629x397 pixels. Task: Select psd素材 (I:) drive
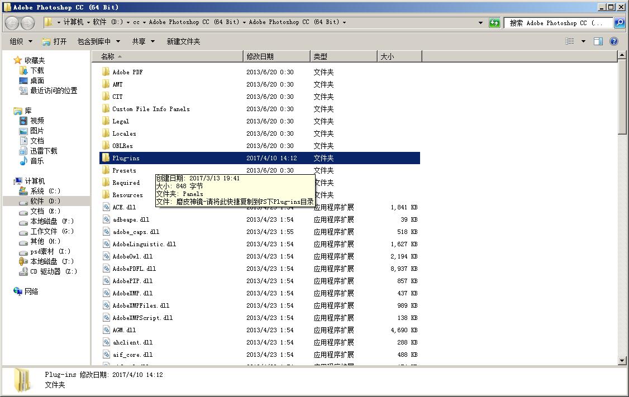(x=50, y=251)
